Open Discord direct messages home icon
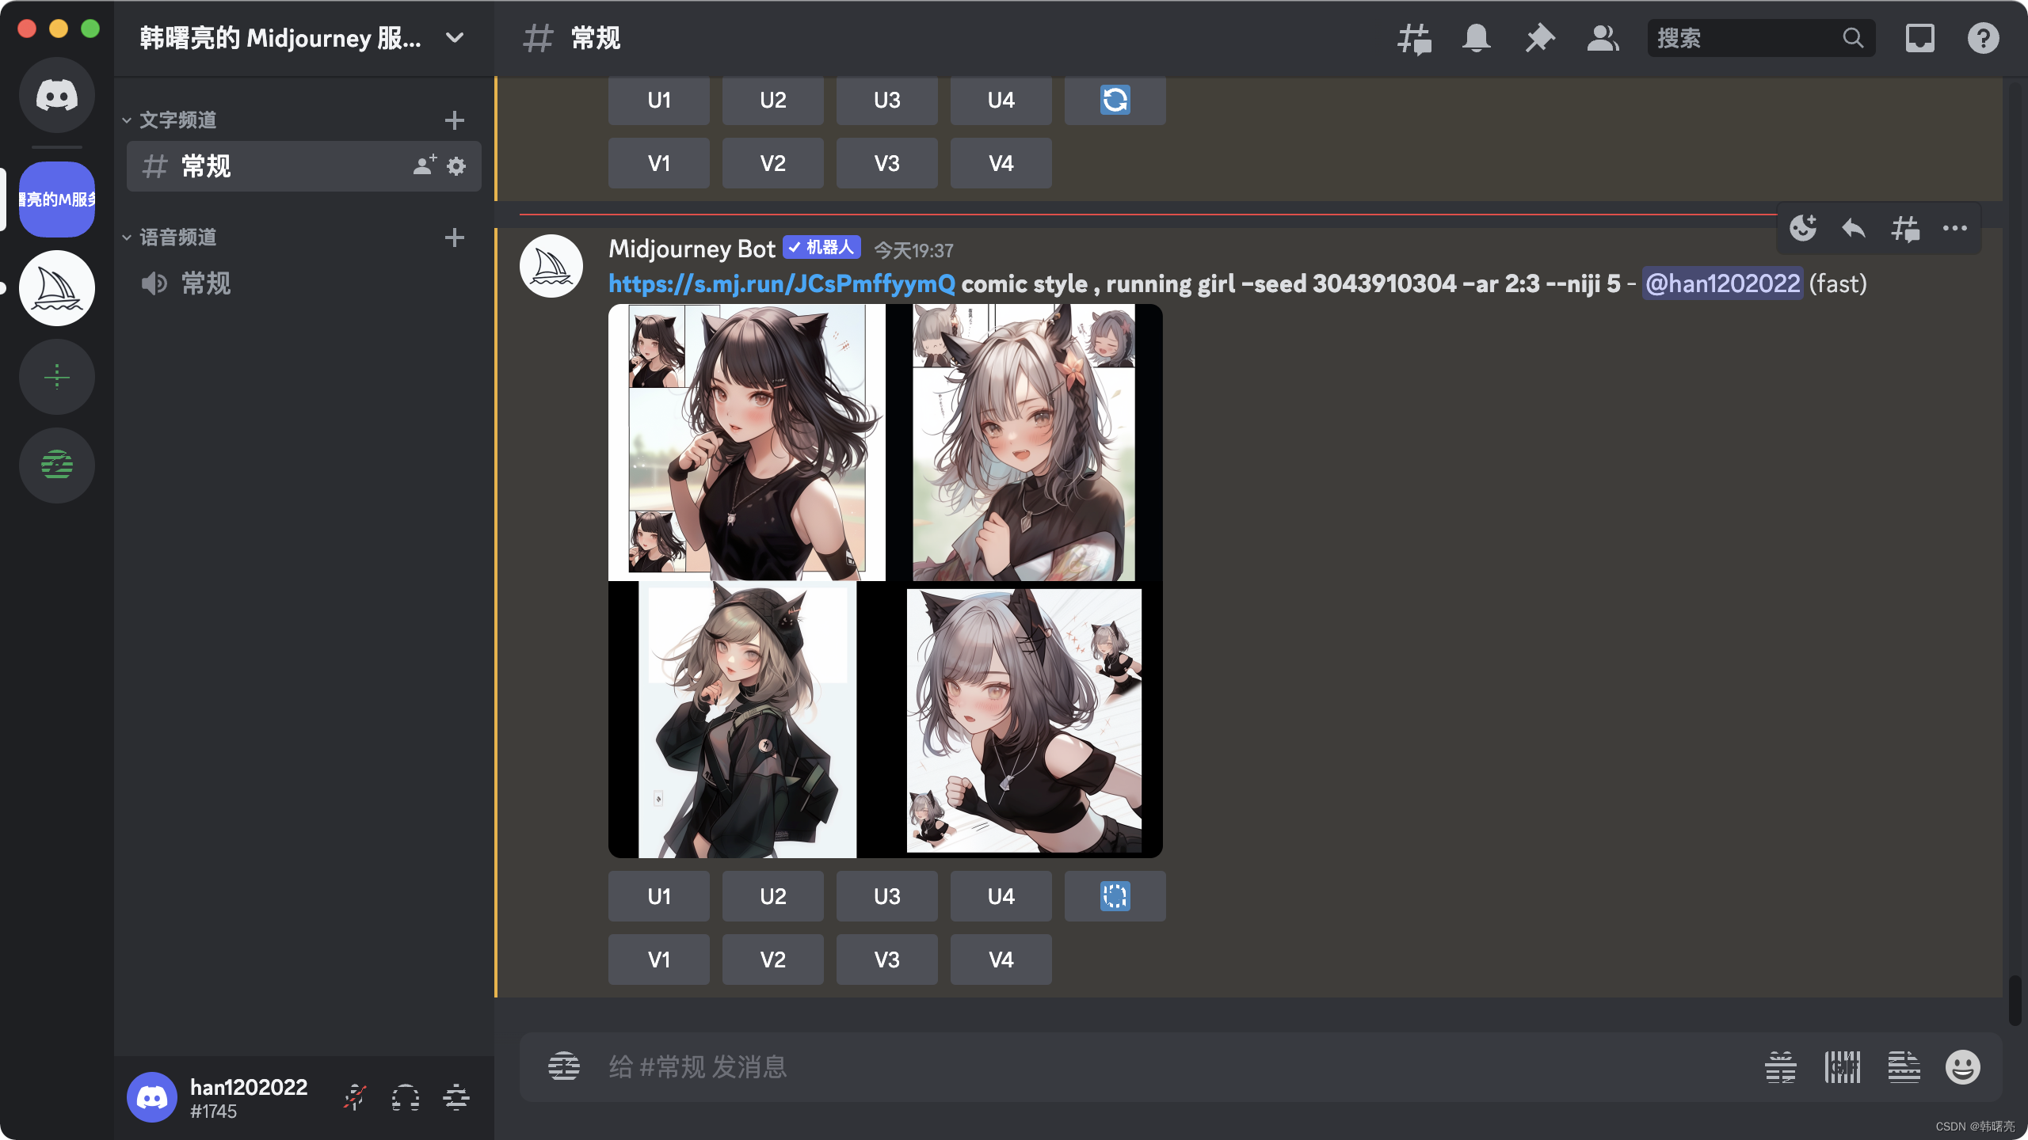Image resolution: width=2028 pixels, height=1140 pixels. (x=57, y=95)
